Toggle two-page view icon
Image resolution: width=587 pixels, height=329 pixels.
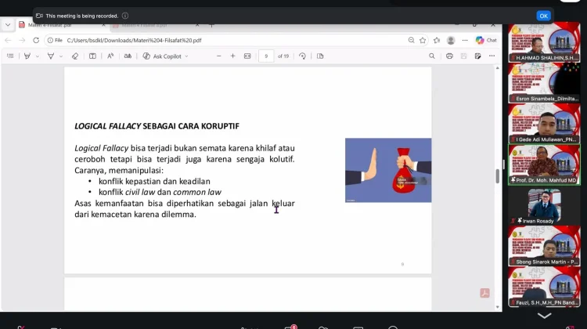coord(320,56)
